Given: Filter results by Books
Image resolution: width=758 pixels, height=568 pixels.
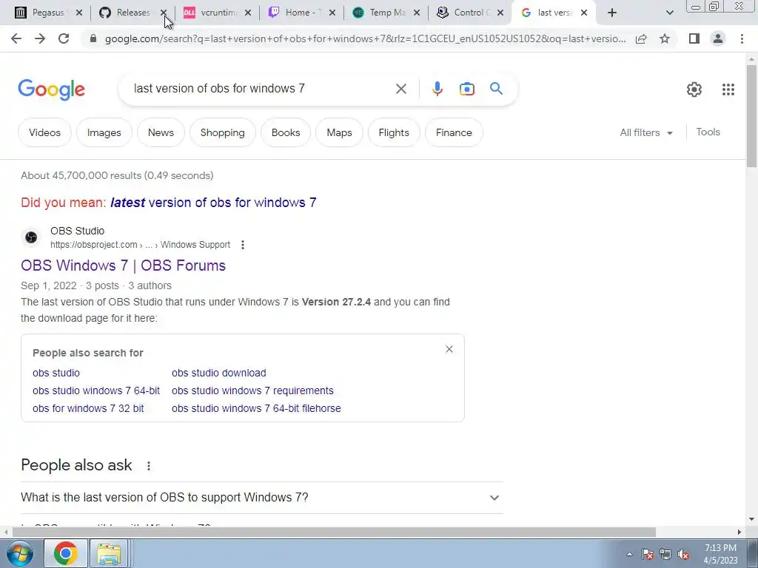Looking at the screenshot, I should click(286, 132).
